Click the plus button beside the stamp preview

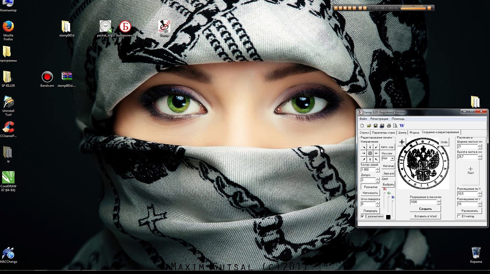point(402,142)
